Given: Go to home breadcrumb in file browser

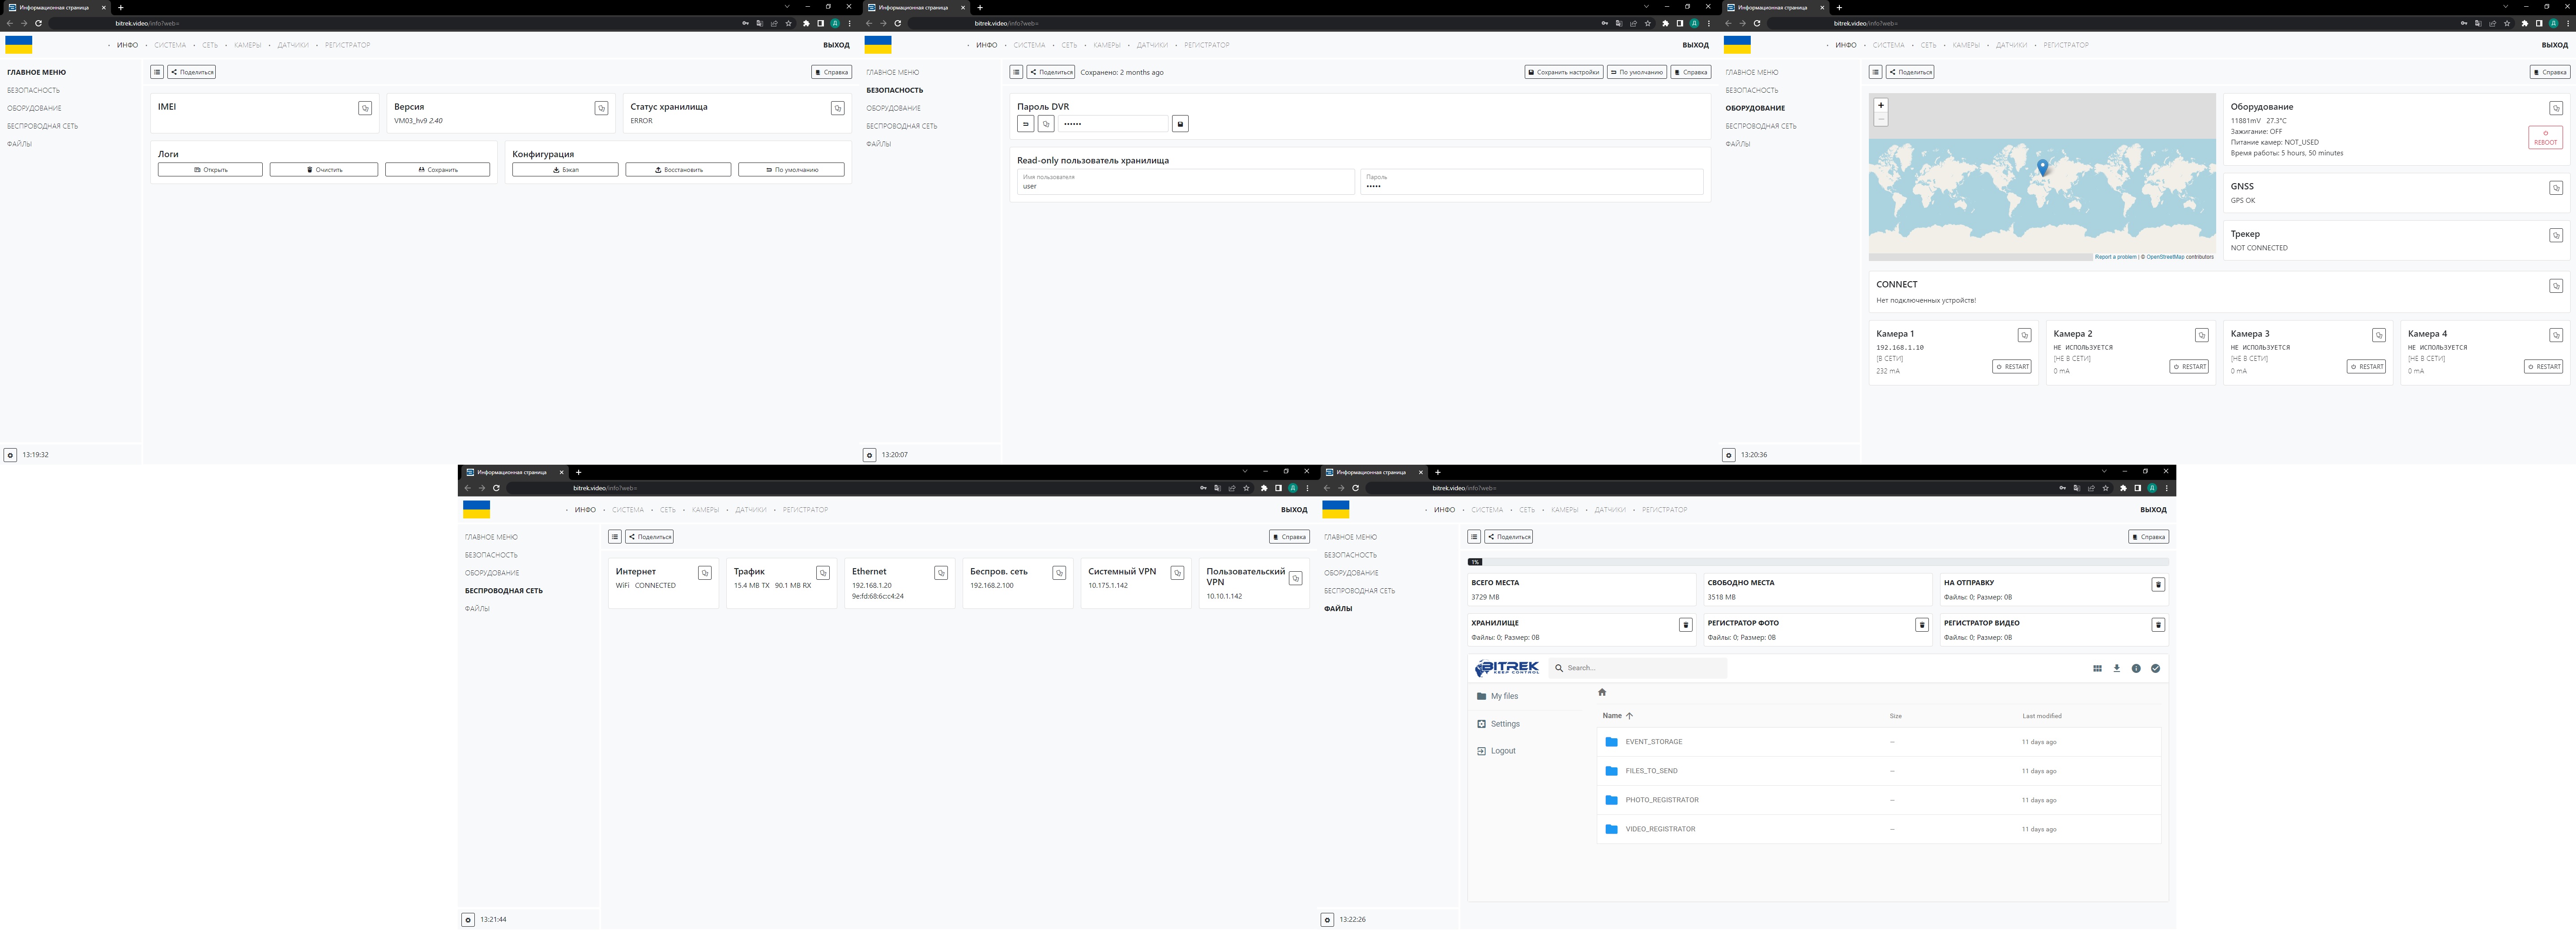Looking at the screenshot, I should 1602,692.
